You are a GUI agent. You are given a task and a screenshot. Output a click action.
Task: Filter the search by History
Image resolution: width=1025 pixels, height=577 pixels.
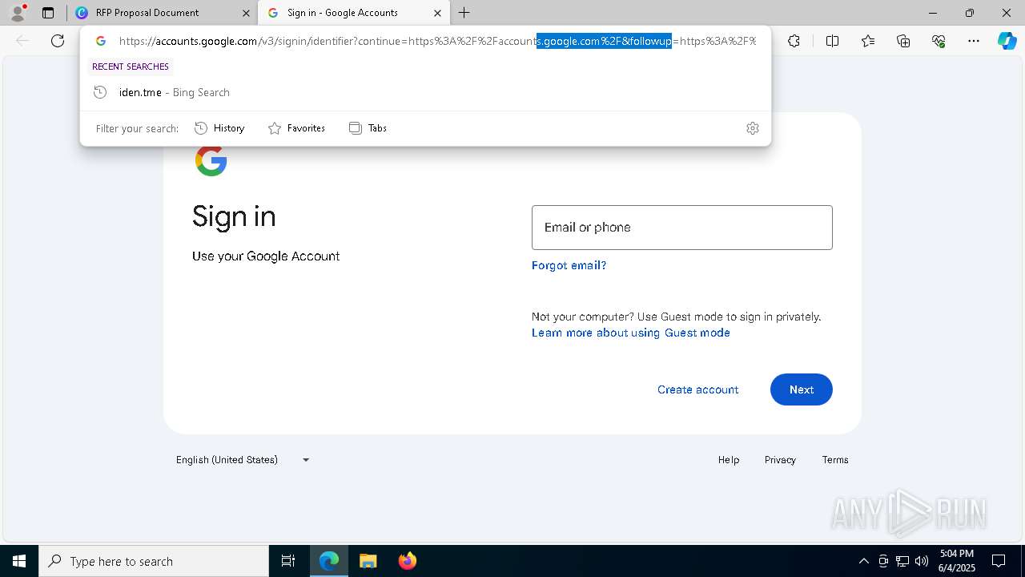(x=220, y=128)
